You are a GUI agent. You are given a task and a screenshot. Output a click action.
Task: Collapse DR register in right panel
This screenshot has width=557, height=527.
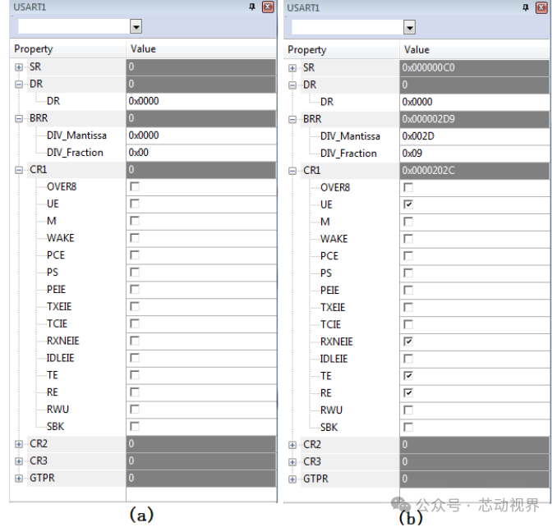[x=292, y=85]
